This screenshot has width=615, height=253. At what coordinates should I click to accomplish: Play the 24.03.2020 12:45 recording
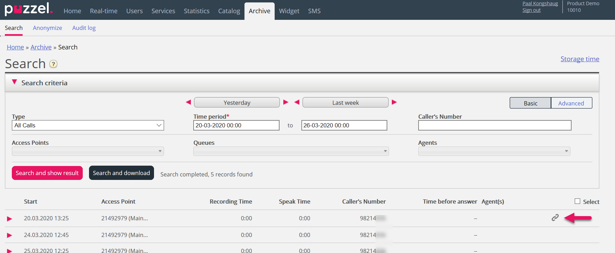(x=9, y=235)
